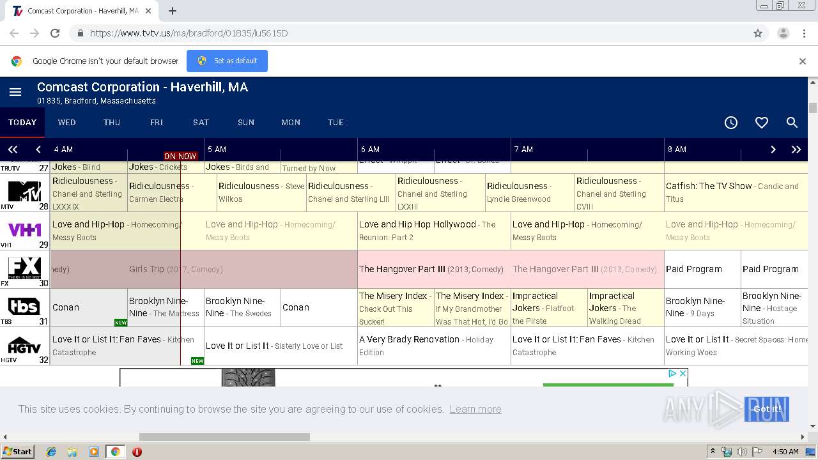Open Love and Hip Hop Hollywood listing
Screen dimensions: 818x460
[434, 231]
